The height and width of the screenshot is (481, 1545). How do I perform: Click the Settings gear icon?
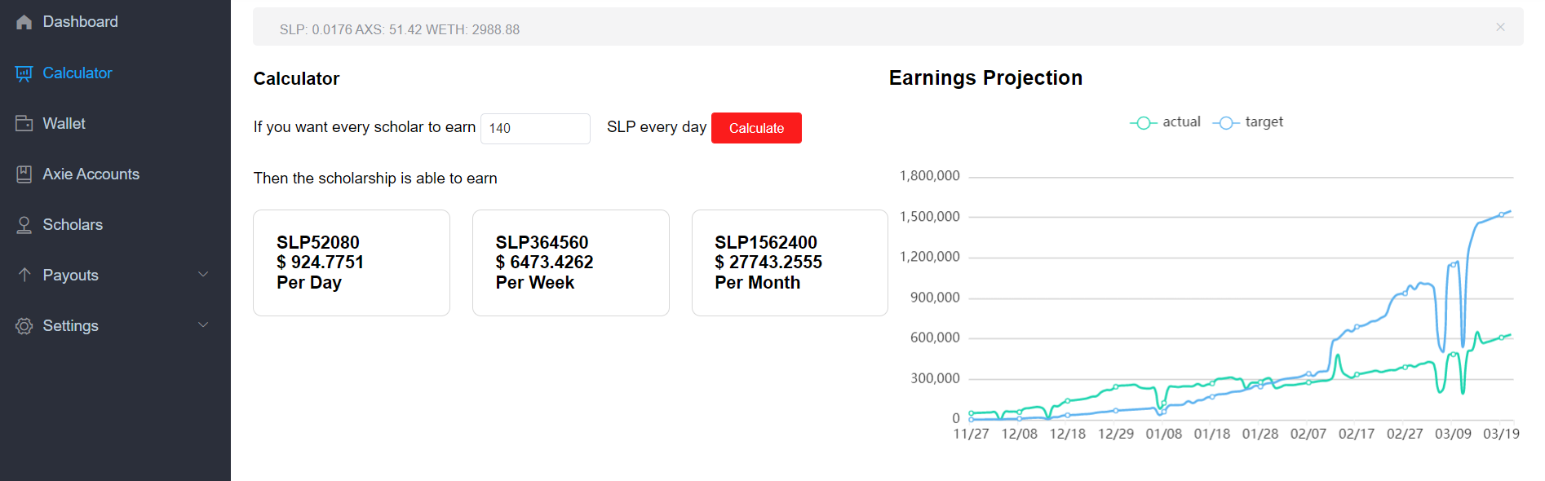(x=24, y=326)
